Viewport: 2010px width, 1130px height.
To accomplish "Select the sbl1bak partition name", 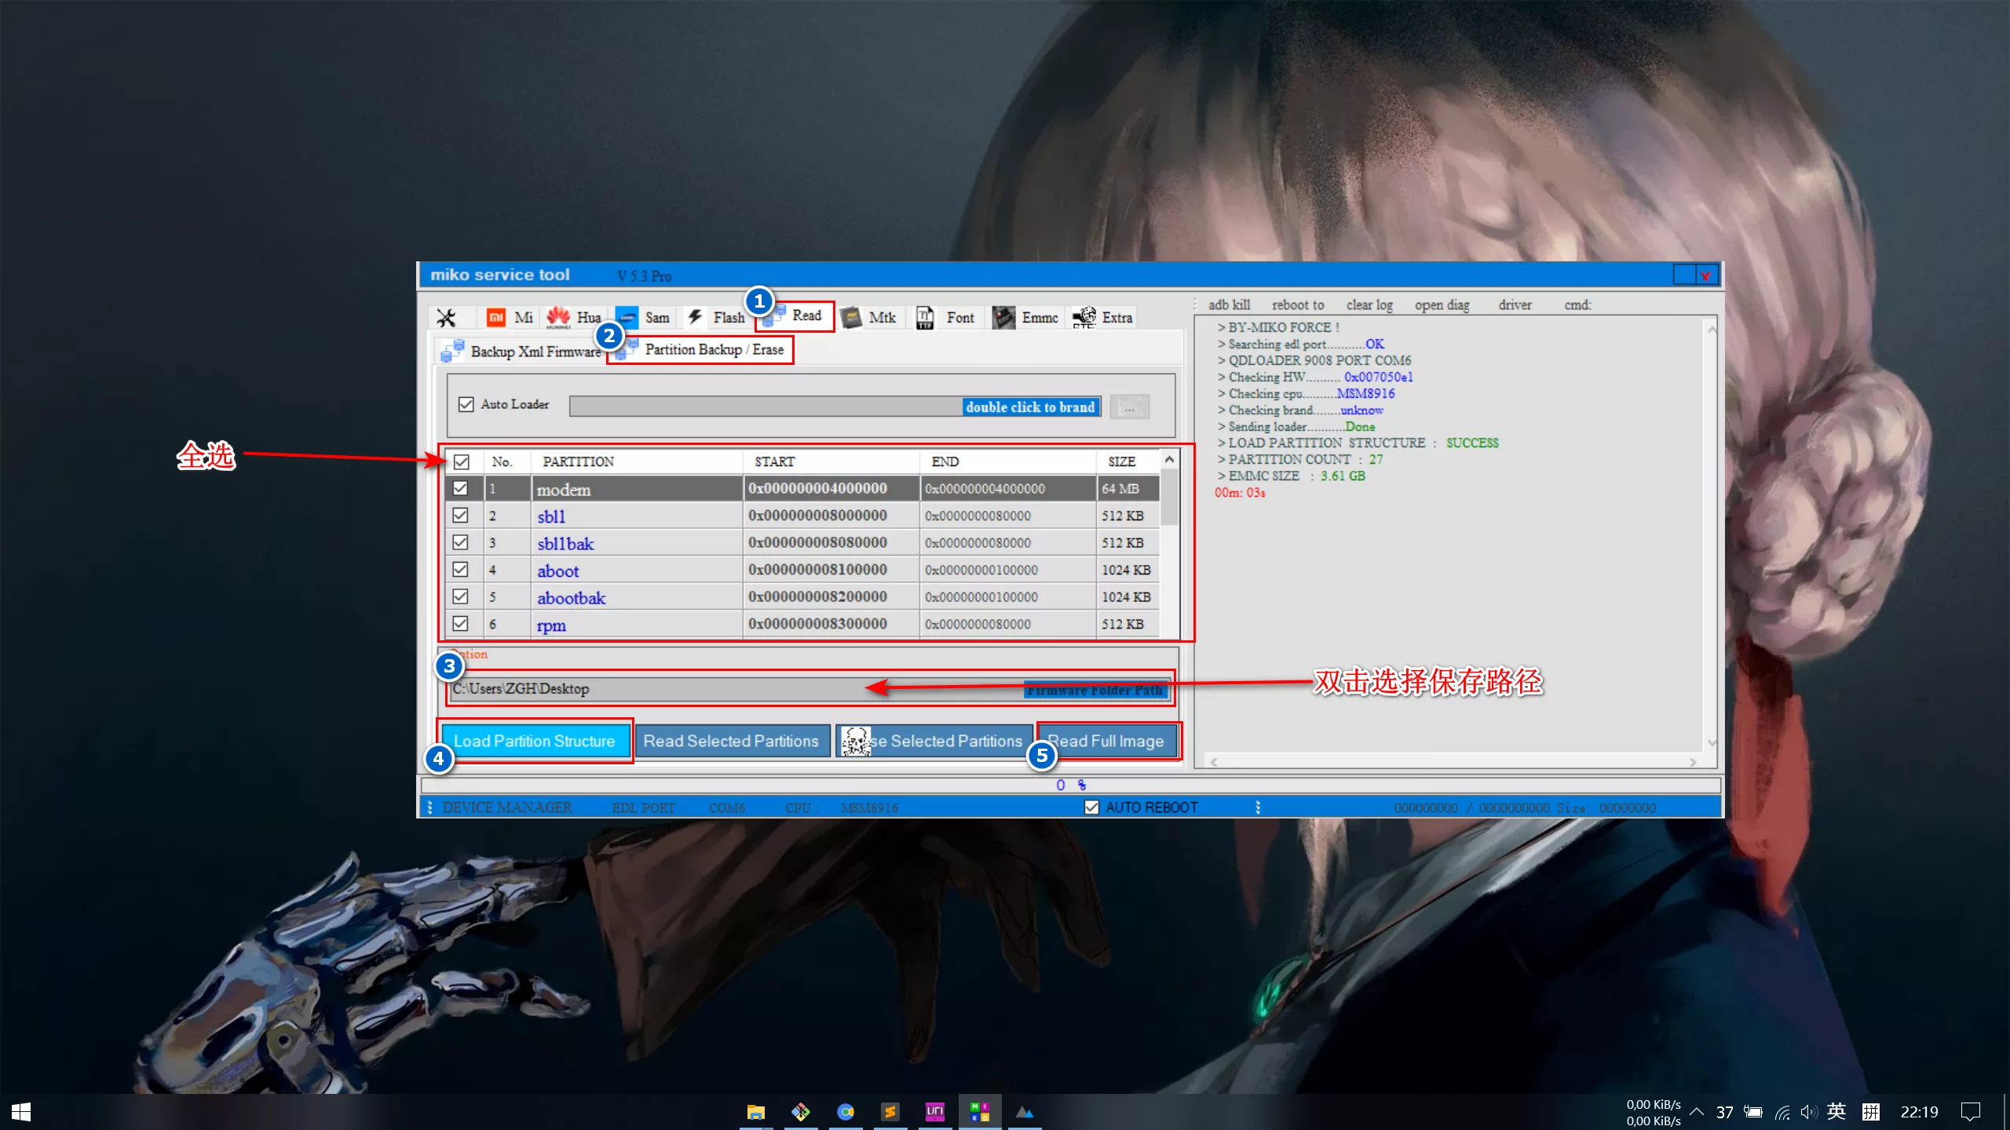I will click(565, 544).
